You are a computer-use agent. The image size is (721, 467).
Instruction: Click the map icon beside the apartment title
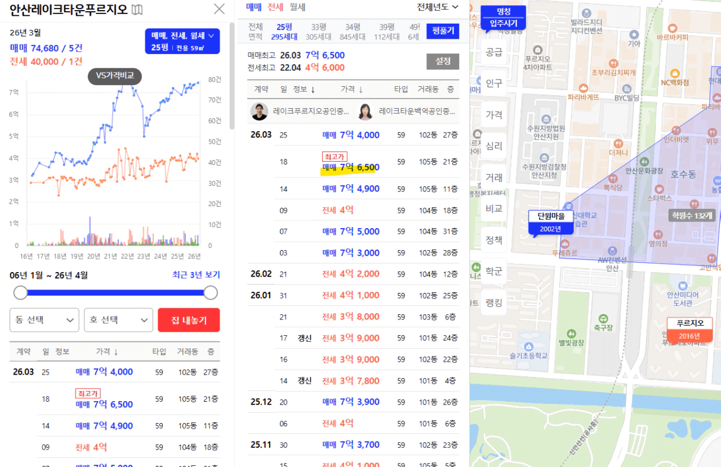tap(137, 10)
